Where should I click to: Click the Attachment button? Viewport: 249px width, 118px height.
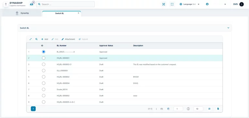click(x=68, y=39)
